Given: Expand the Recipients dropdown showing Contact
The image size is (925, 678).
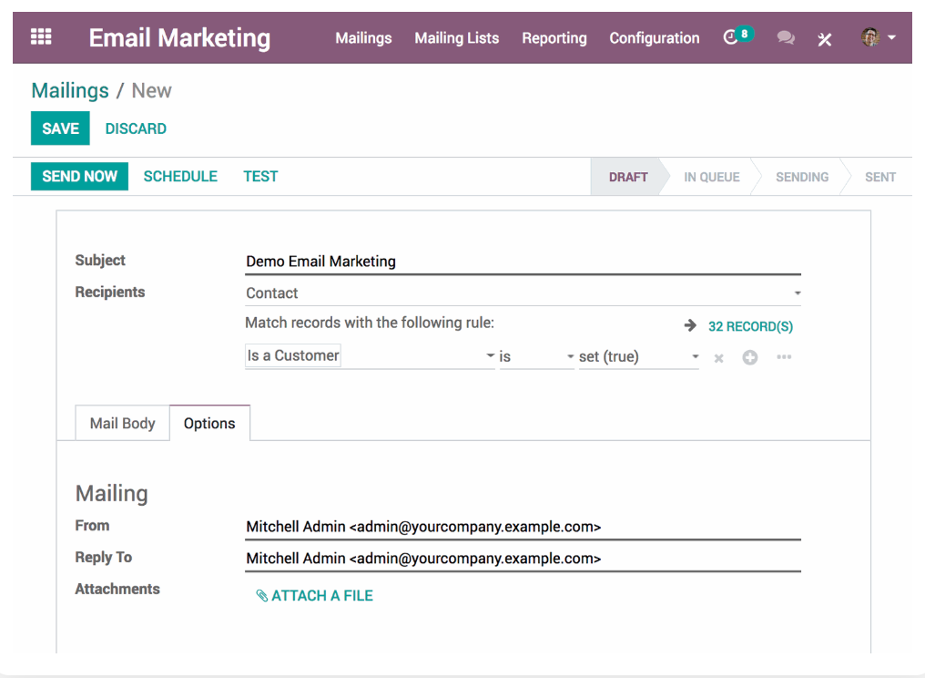Looking at the screenshot, I should click(x=797, y=293).
